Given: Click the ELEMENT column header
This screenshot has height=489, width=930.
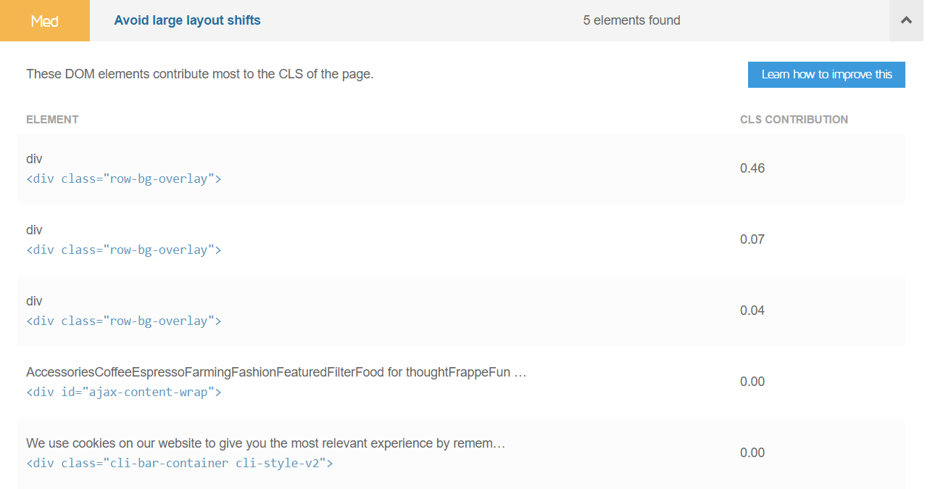Looking at the screenshot, I should pos(52,120).
